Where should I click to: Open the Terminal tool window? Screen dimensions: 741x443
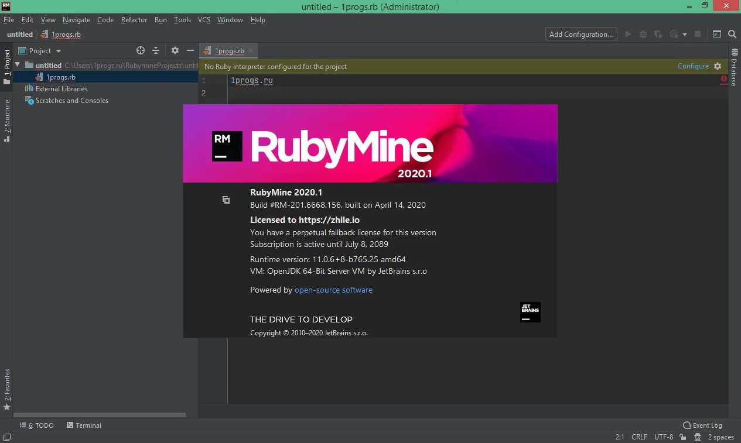(x=84, y=425)
